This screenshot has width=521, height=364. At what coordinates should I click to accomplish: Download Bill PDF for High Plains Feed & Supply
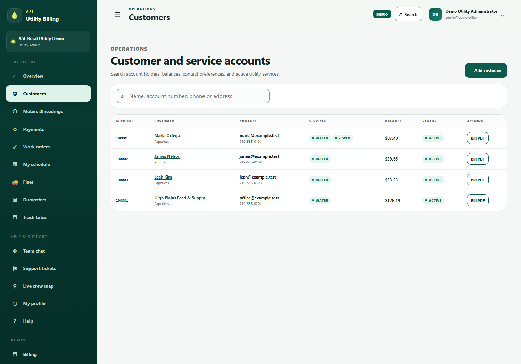[x=478, y=200]
